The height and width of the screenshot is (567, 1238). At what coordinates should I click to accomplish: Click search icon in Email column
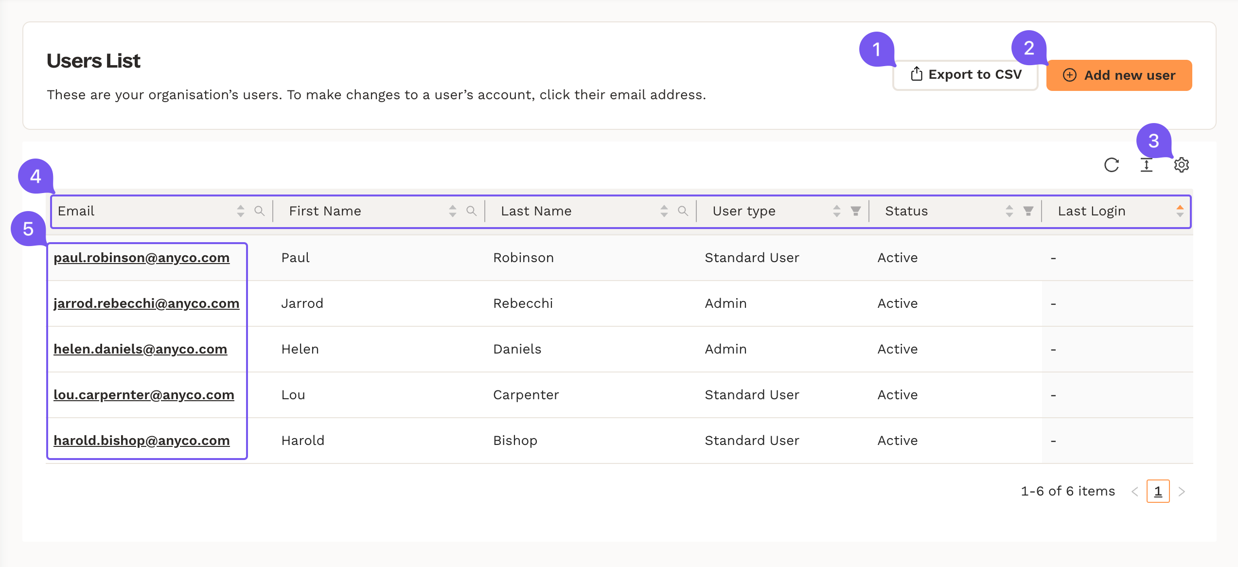point(260,211)
